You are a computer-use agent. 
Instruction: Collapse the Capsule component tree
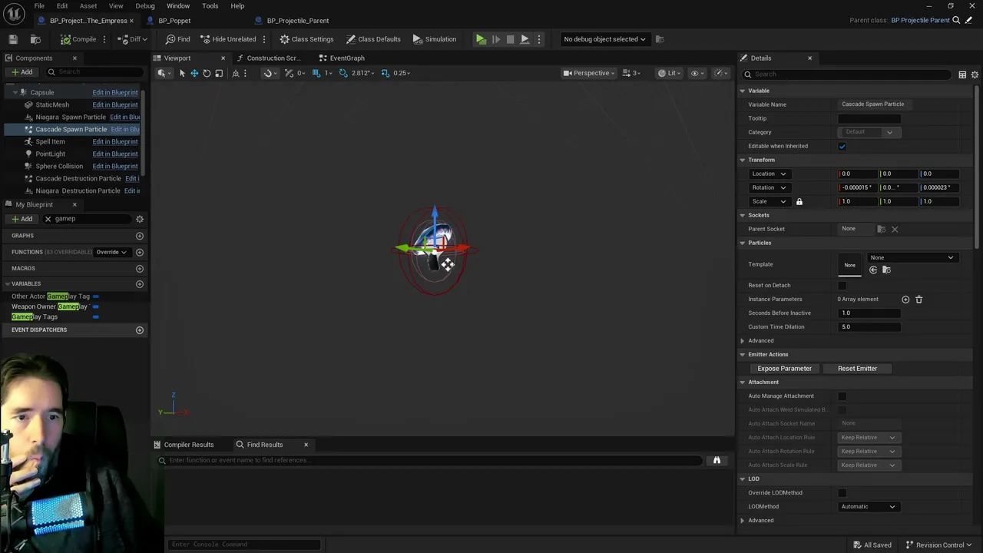pyautogui.click(x=15, y=92)
